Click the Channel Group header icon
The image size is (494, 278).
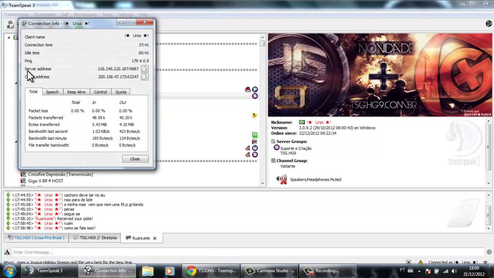tap(273, 161)
